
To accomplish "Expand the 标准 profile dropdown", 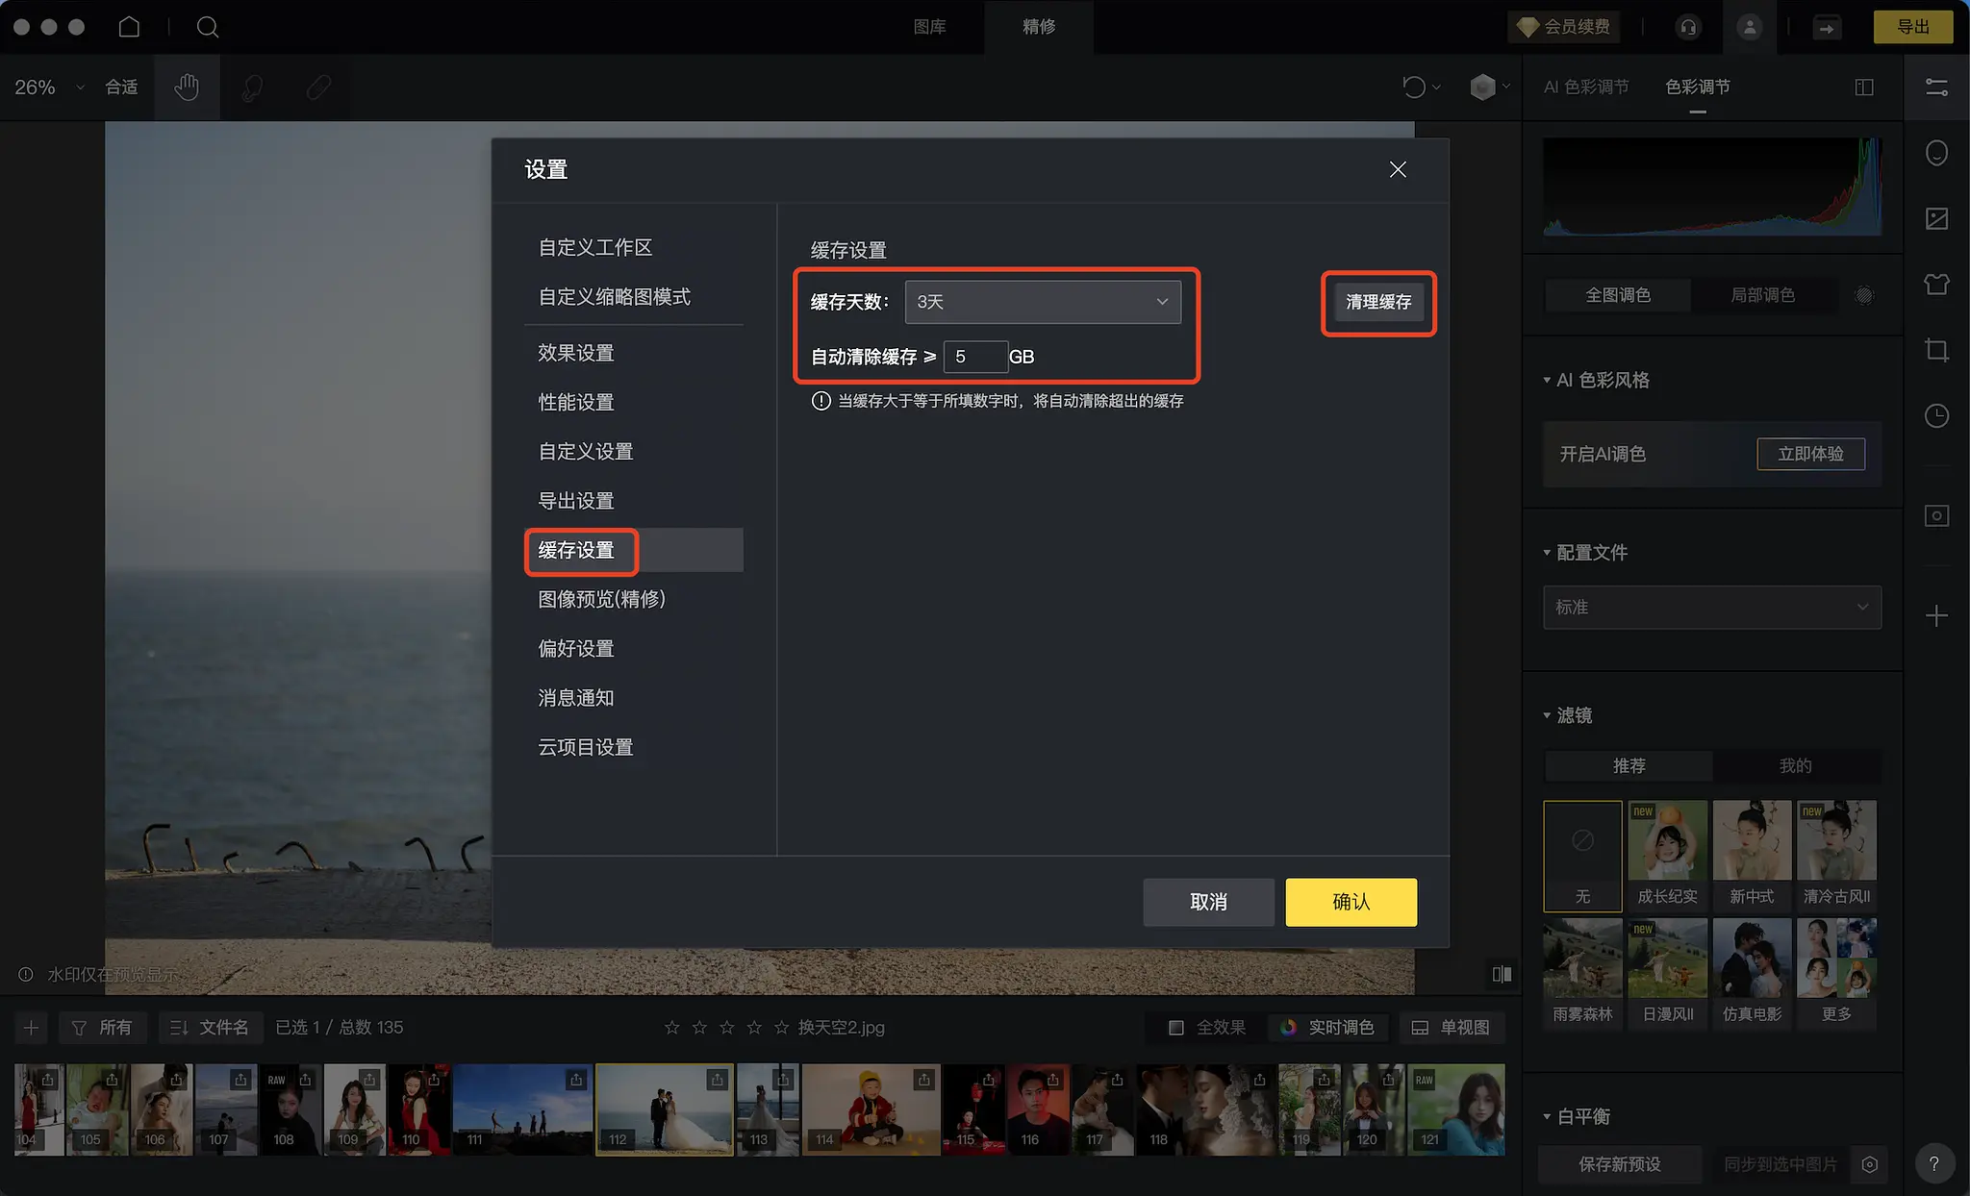I will (1711, 608).
